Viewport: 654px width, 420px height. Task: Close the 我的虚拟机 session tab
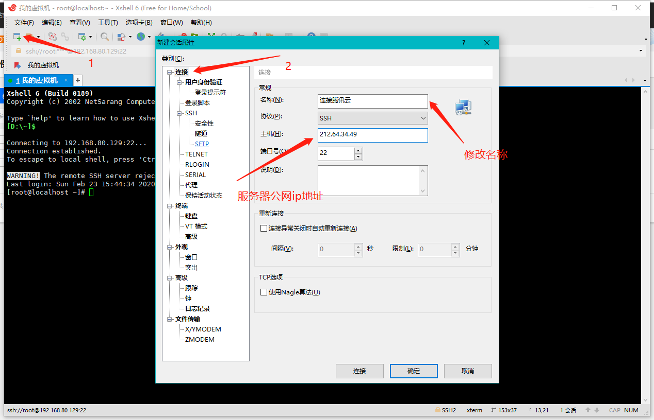click(x=66, y=80)
